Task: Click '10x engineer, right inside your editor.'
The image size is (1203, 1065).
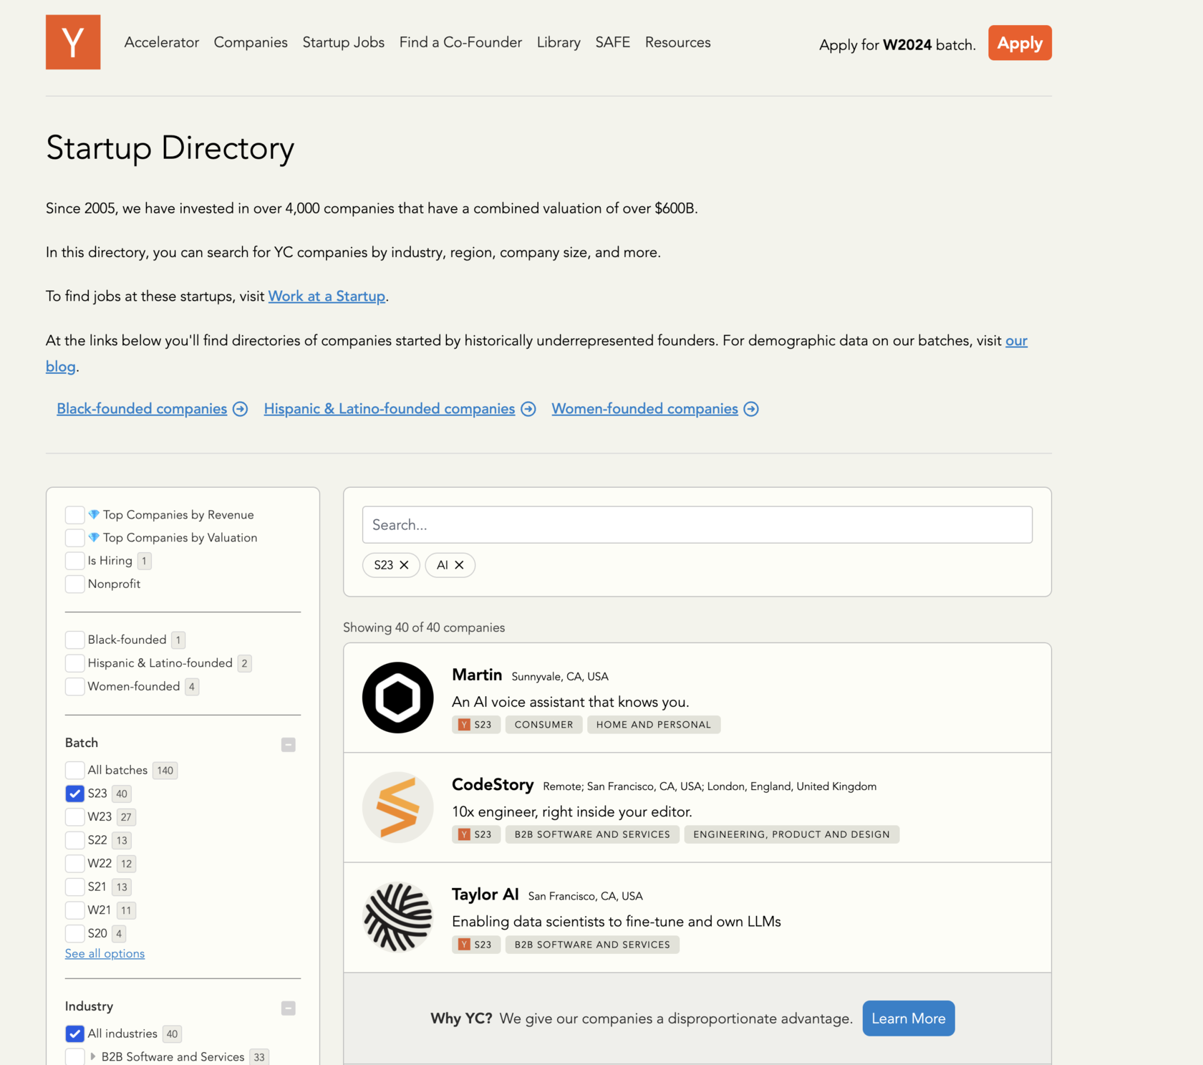Action: (x=572, y=812)
